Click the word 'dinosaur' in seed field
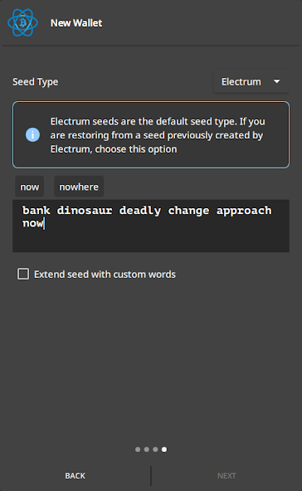The image size is (302, 491). click(x=85, y=211)
